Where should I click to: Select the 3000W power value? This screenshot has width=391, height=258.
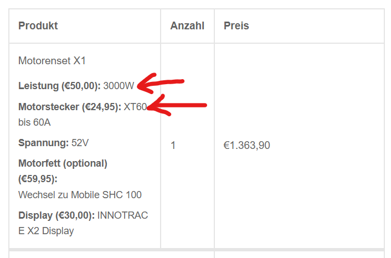tap(119, 86)
